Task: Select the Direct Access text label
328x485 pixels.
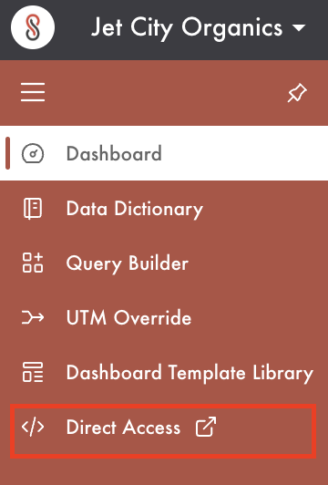Action: [x=123, y=428]
